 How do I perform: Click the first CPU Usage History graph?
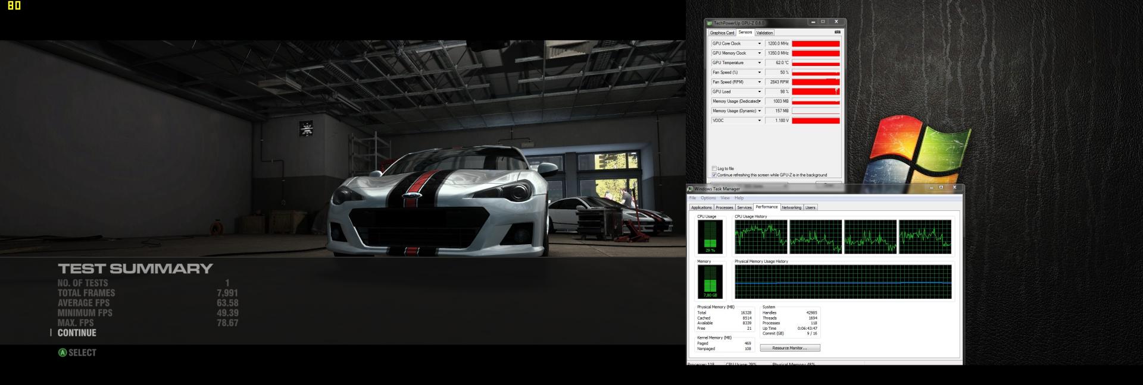pyautogui.click(x=761, y=236)
